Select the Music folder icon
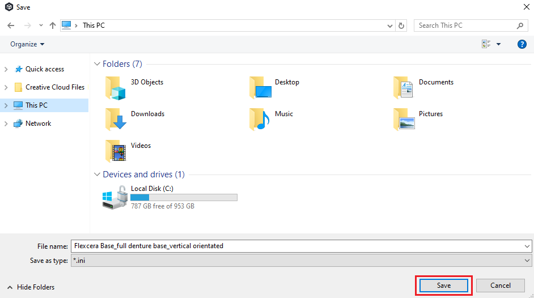This screenshot has width=534, height=298. (260, 119)
